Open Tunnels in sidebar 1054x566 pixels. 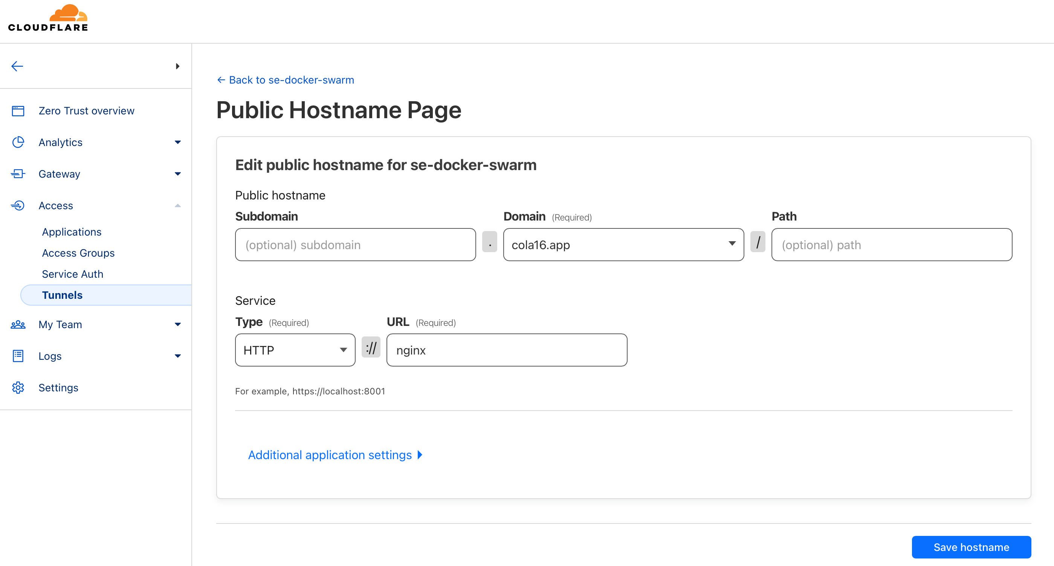[62, 295]
